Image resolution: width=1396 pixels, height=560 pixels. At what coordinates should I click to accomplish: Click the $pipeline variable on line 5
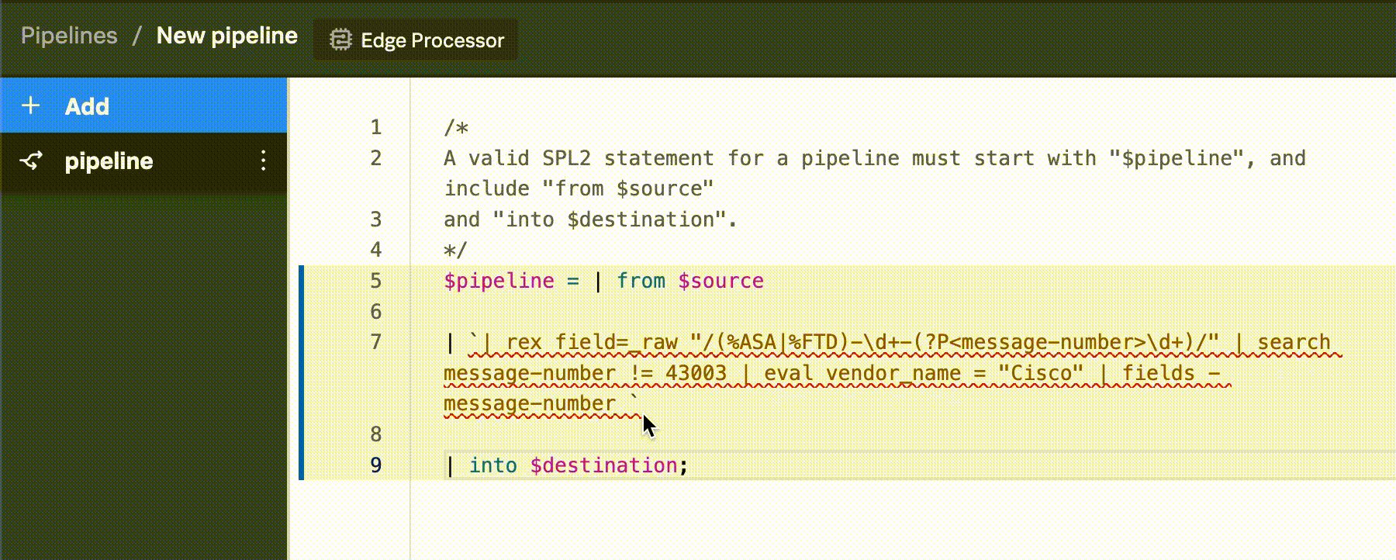(x=499, y=281)
